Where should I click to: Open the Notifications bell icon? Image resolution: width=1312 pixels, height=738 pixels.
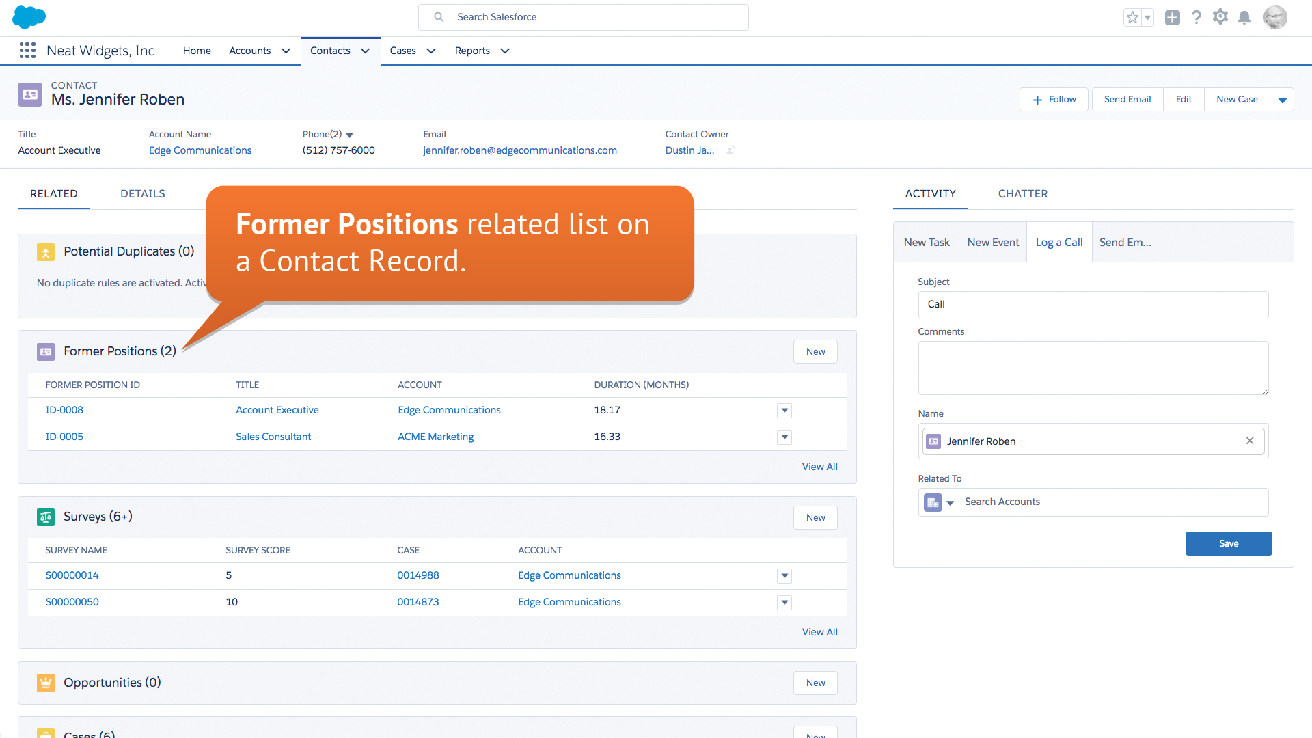[x=1244, y=18]
